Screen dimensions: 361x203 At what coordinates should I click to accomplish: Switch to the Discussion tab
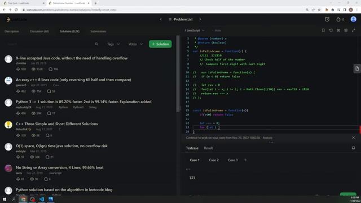pyautogui.click(x=39, y=32)
